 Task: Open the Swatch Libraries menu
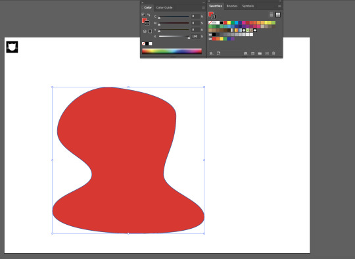click(211, 53)
